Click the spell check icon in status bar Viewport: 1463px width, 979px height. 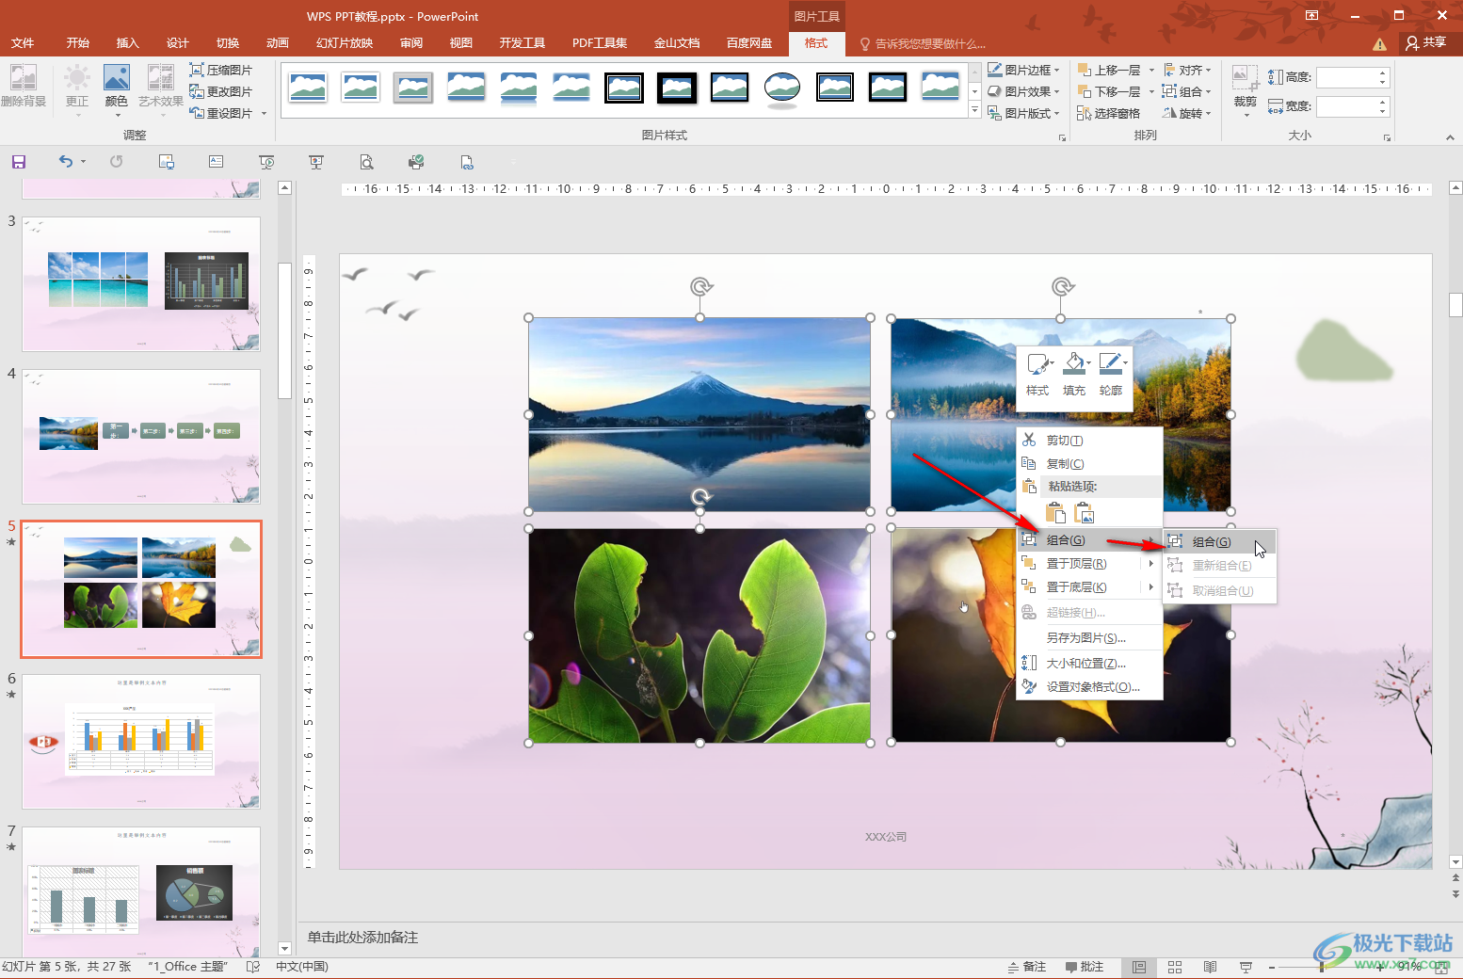pyautogui.click(x=252, y=967)
